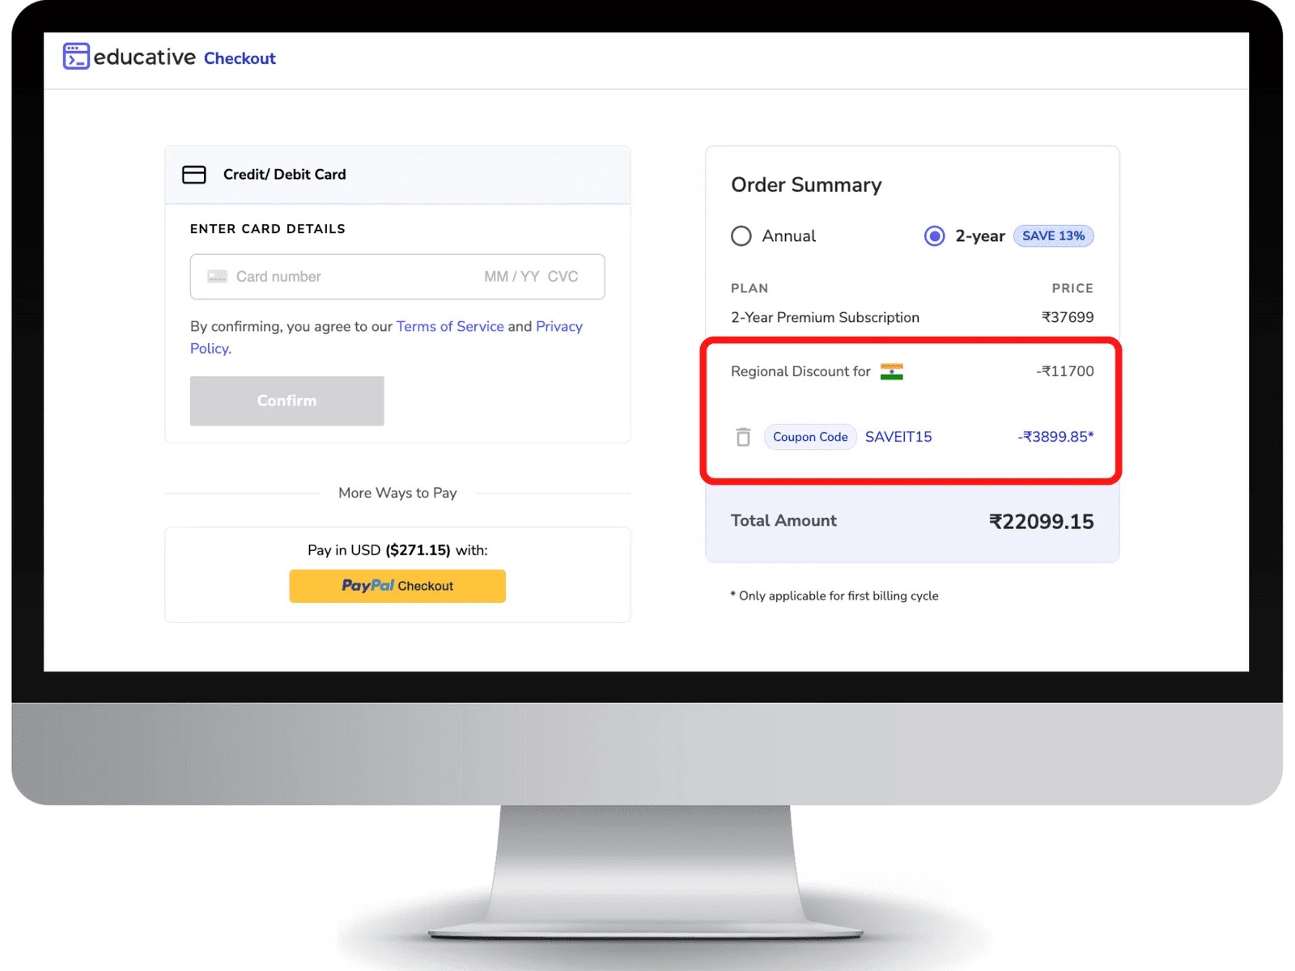Select the 2-year plan radio button
The image size is (1295, 971).
[934, 236]
